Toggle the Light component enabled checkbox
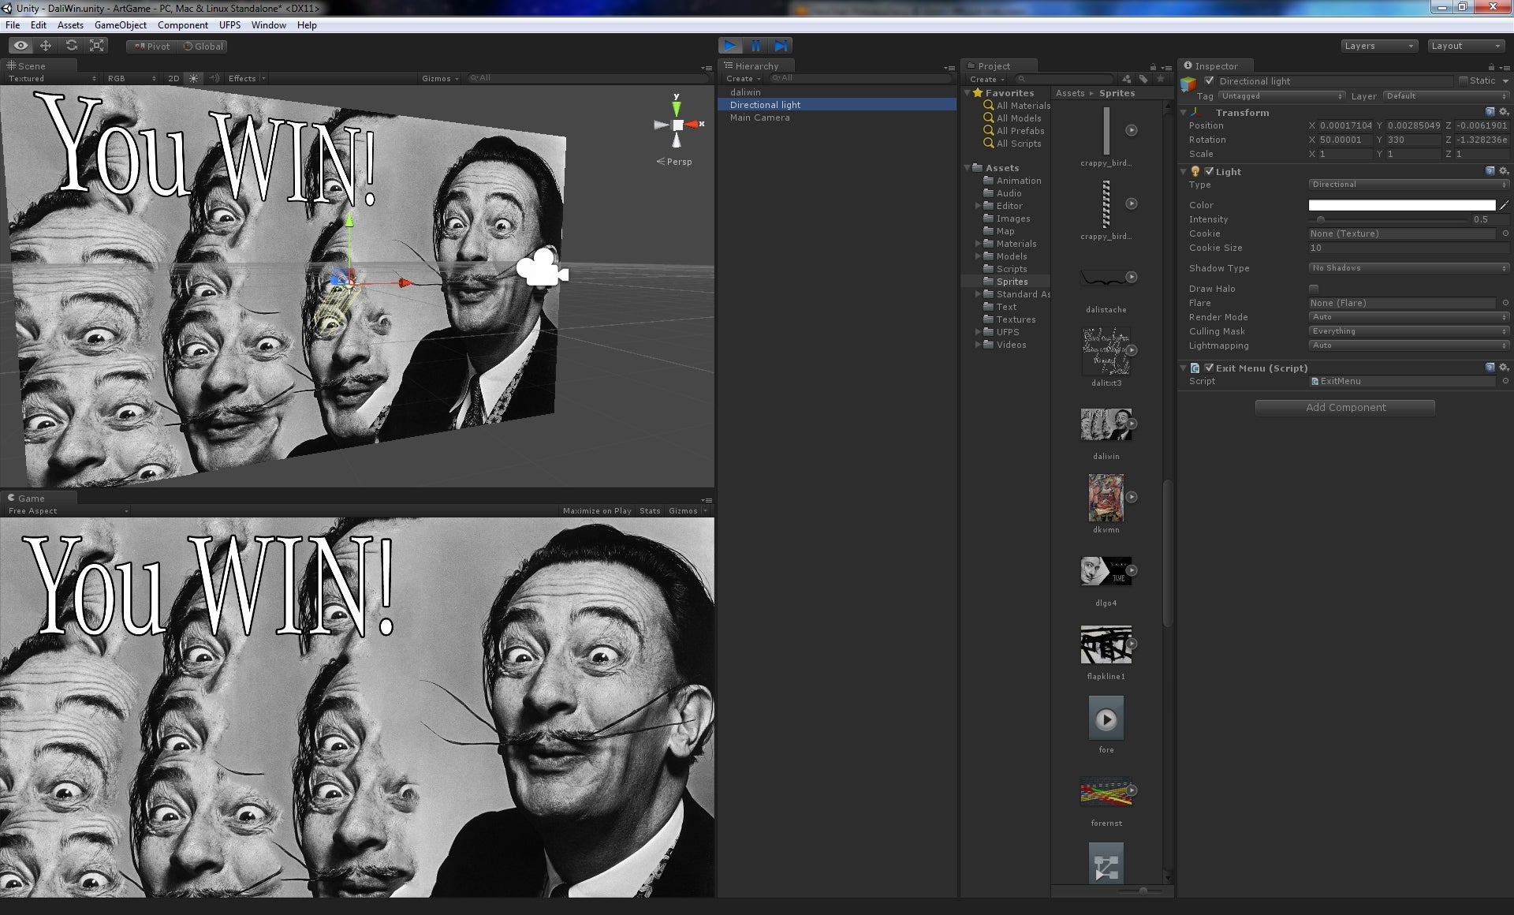1514x915 pixels. [1209, 171]
